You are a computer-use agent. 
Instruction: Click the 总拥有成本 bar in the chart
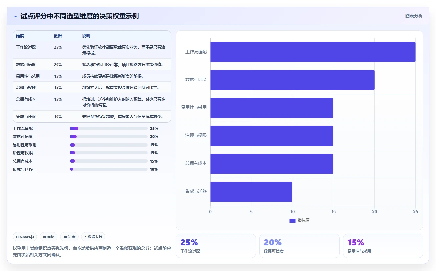click(272, 164)
